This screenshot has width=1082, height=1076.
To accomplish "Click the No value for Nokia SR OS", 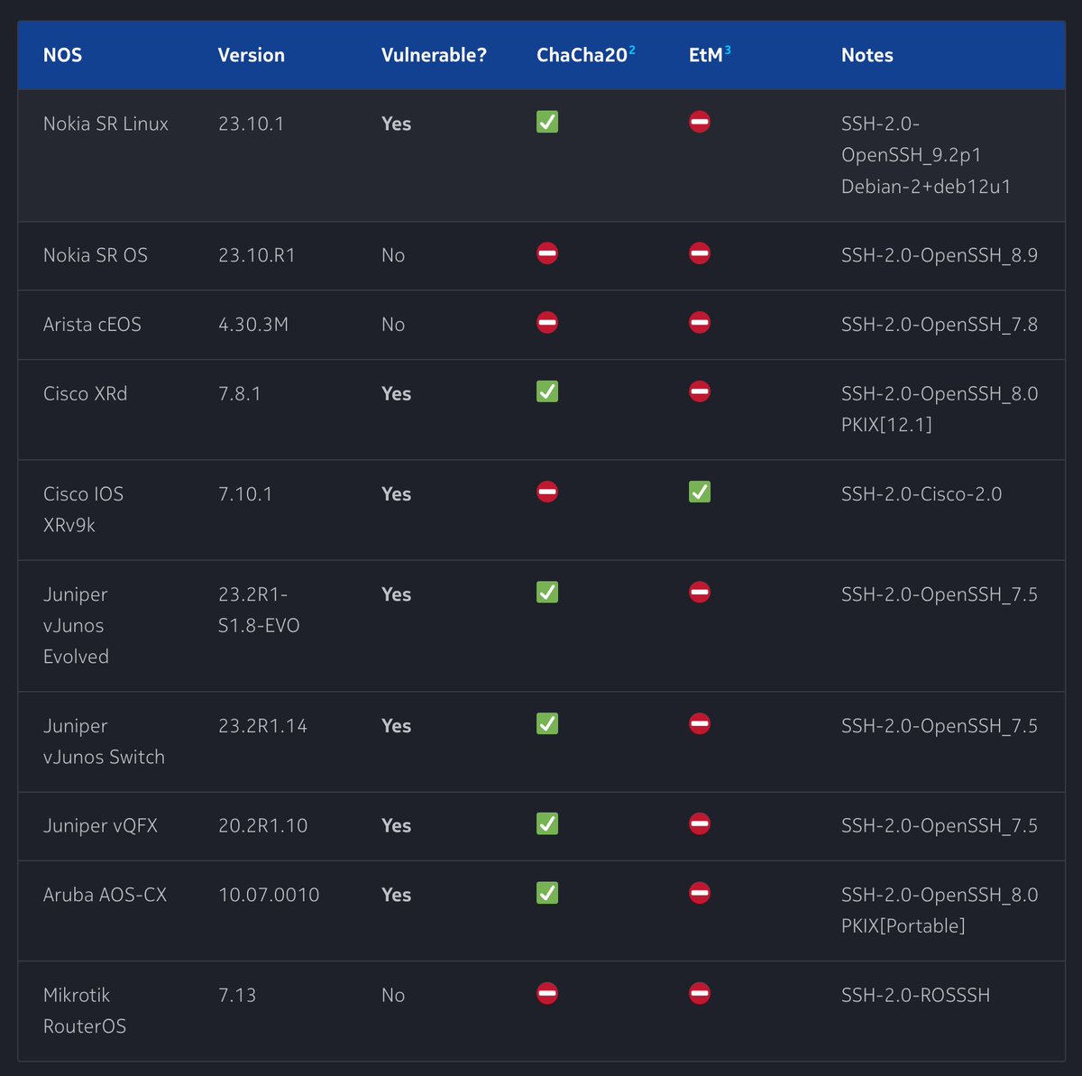I will click(393, 255).
